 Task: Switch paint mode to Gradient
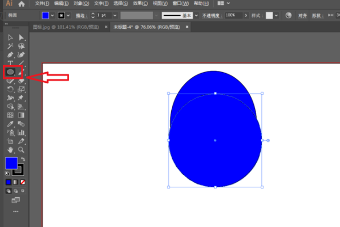click(16, 182)
